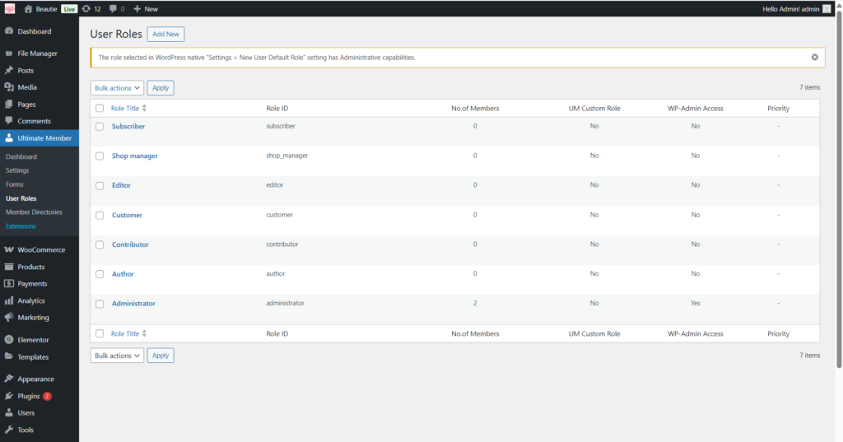
Task: Click the Add New role button
Action: (165, 35)
